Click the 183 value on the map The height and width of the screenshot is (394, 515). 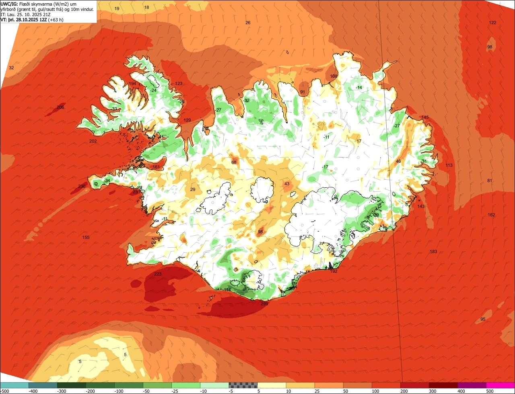(x=433, y=251)
